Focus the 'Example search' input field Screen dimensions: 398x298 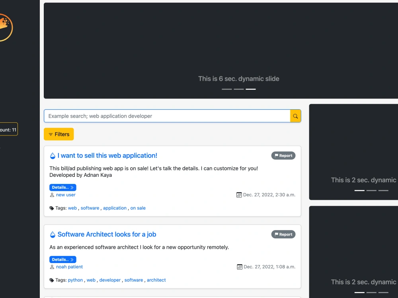point(167,116)
